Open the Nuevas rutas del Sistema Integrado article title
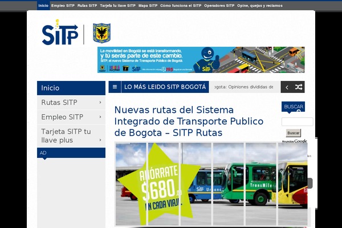Viewport: 342px width, 228px height. (189, 121)
